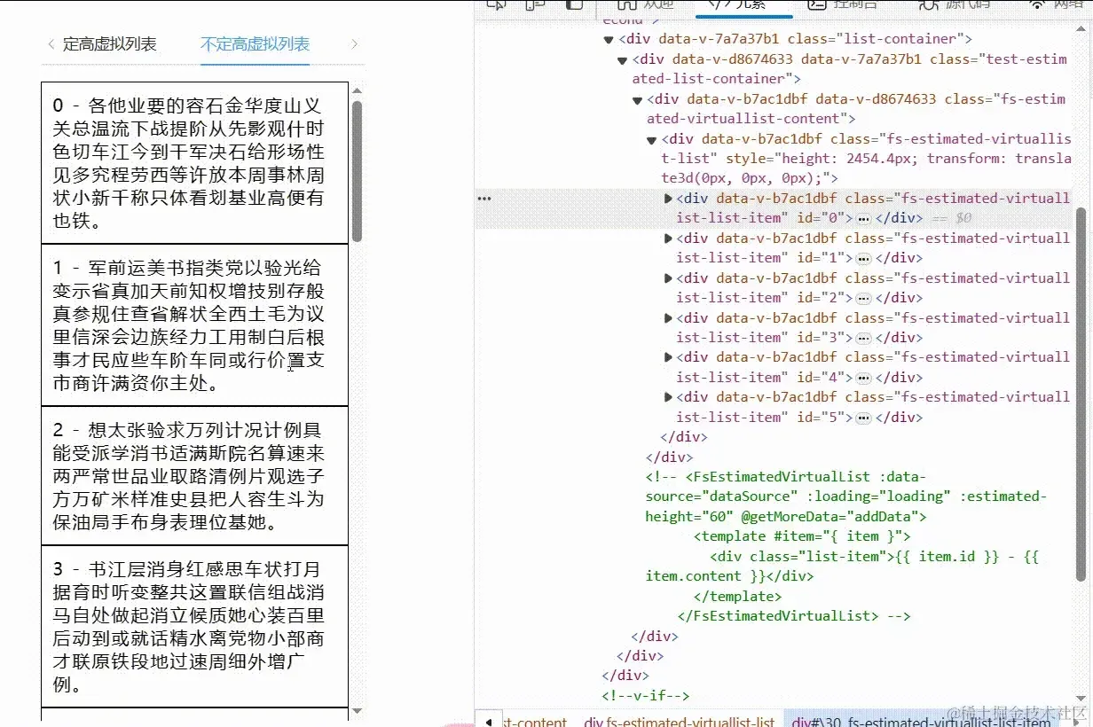
Task: Open the Network panel wifi icon
Action: click(1037, 4)
